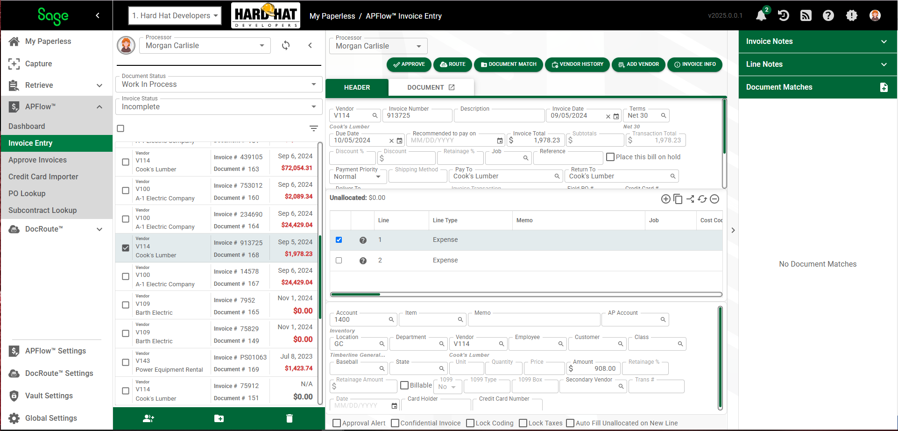The height and width of the screenshot is (431, 898).
Task: Open the alert badge settings icon
Action: click(x=852, y=15)
